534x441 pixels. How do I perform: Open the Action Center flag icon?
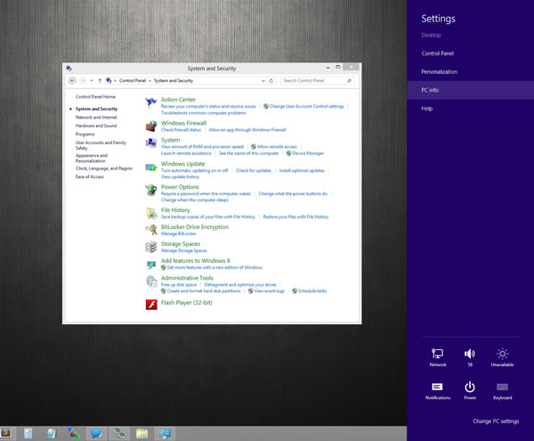click(151, 102)
